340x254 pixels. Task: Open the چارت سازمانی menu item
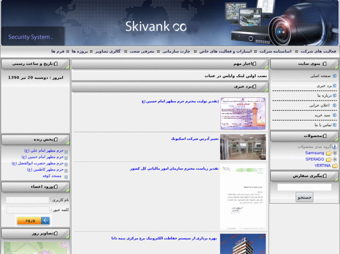(x=176, y=51)
